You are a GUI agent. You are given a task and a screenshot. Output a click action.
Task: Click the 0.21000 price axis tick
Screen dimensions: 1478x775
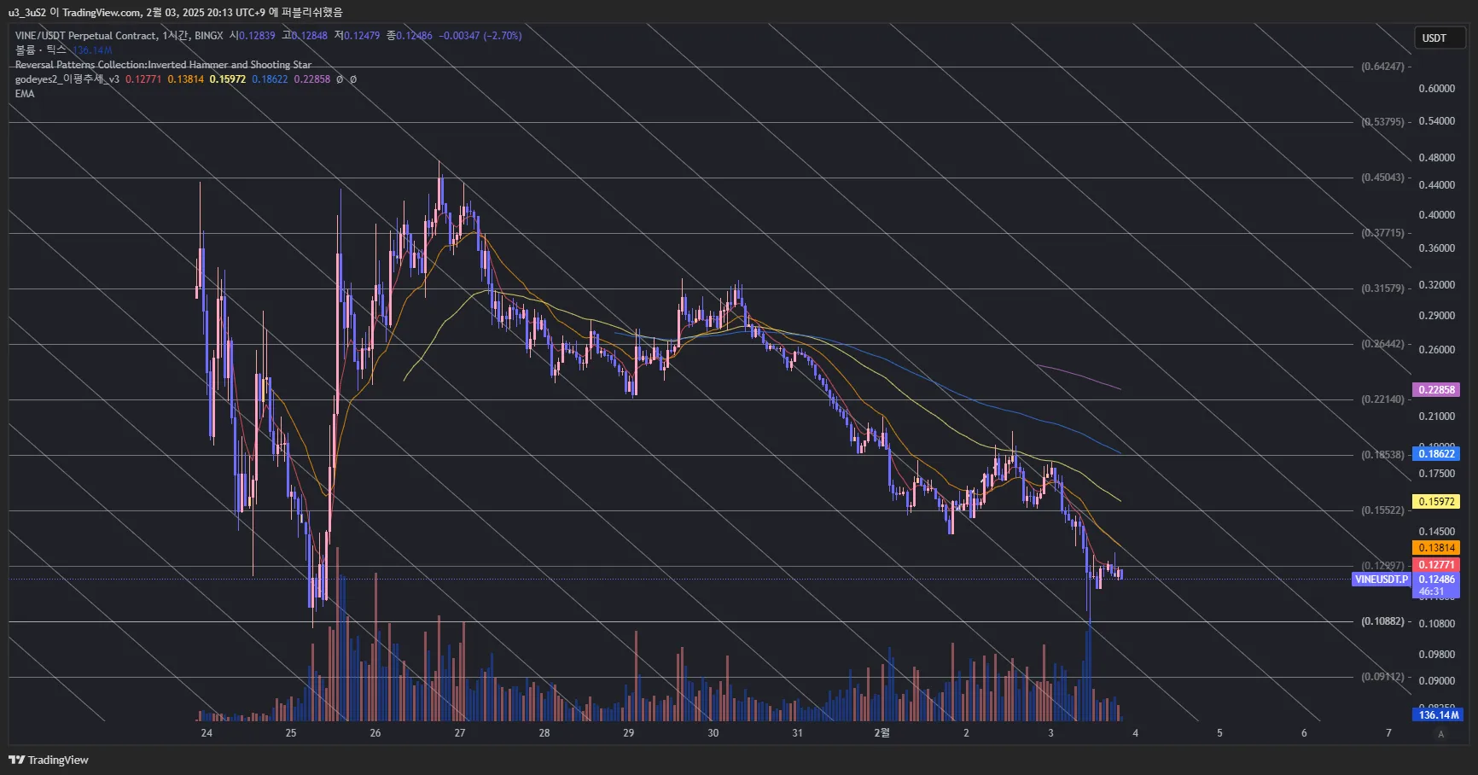pos(1437,417)
